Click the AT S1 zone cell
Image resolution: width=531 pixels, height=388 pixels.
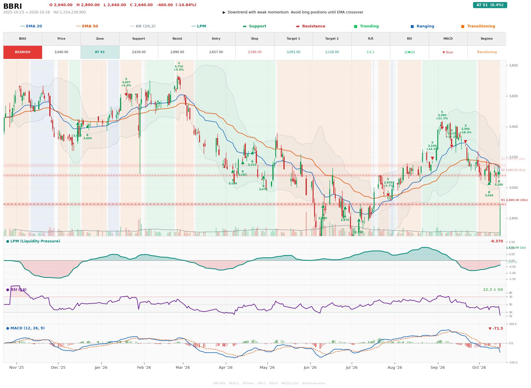coord(100,52)
